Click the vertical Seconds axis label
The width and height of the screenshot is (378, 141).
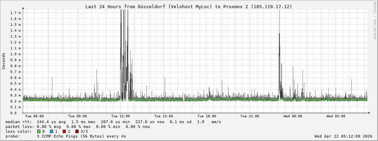pyautogui.click(x=4, y=61)
